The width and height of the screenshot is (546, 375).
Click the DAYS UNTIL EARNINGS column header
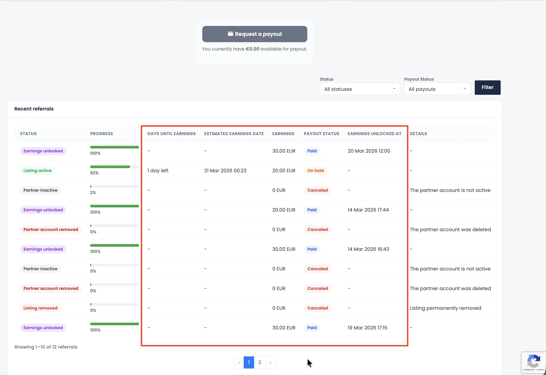(171, 134)
